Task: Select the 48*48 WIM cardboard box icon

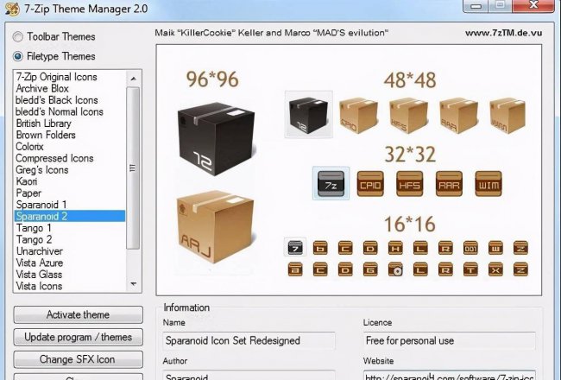Action: click(x=507, y=116)
